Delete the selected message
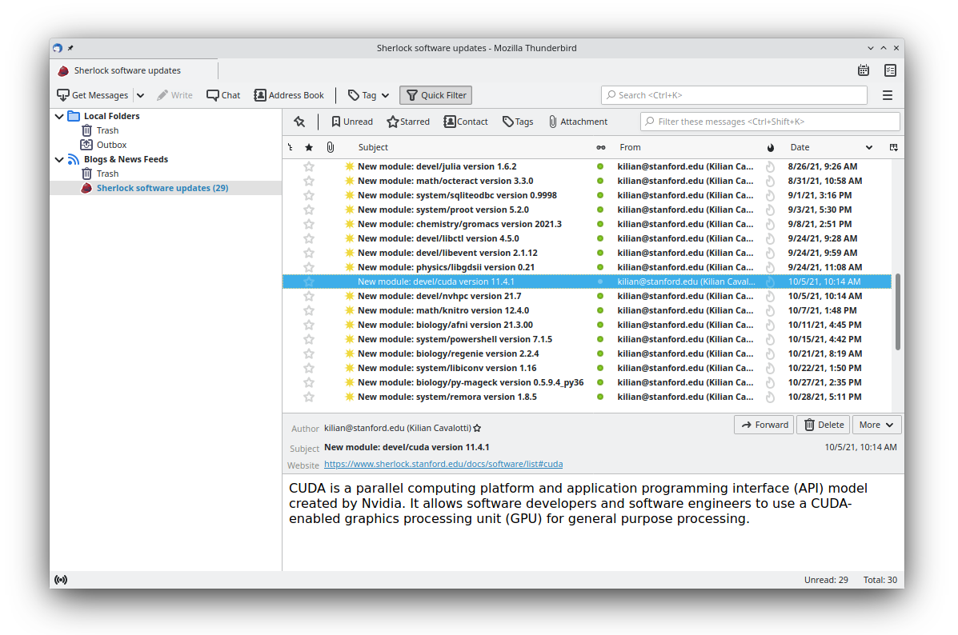This screenshot has width=958, height=635. click(x=824, y=425)
